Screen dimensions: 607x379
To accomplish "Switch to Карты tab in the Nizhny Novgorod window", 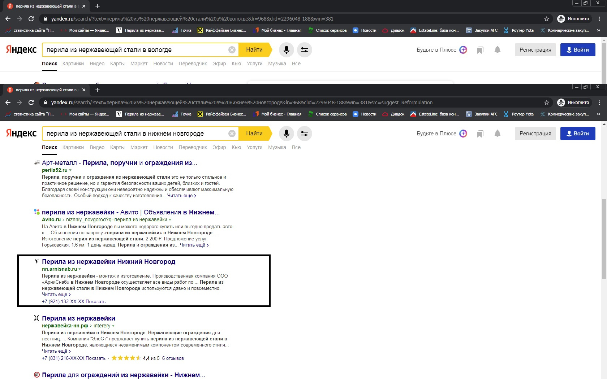I will 117,147.
